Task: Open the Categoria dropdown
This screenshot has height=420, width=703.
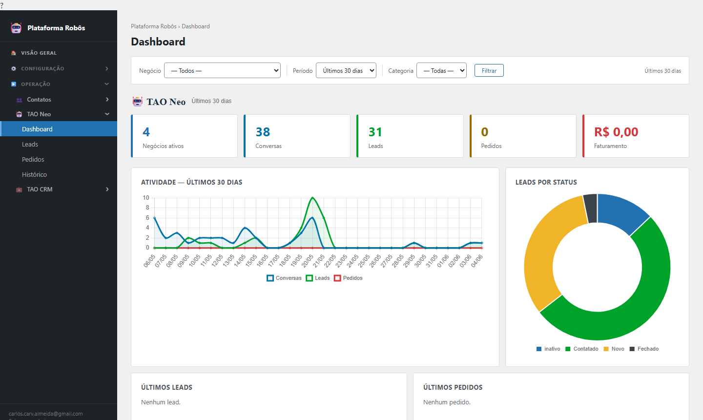Action: coord(441,70)
